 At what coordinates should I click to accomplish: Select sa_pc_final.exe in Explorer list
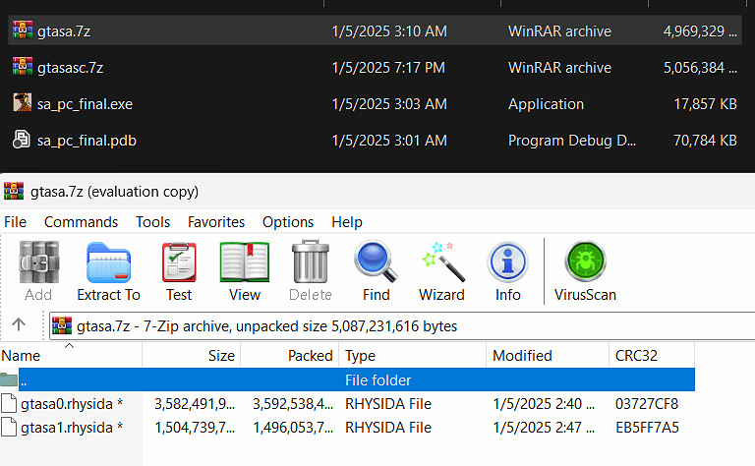[85, 104]
